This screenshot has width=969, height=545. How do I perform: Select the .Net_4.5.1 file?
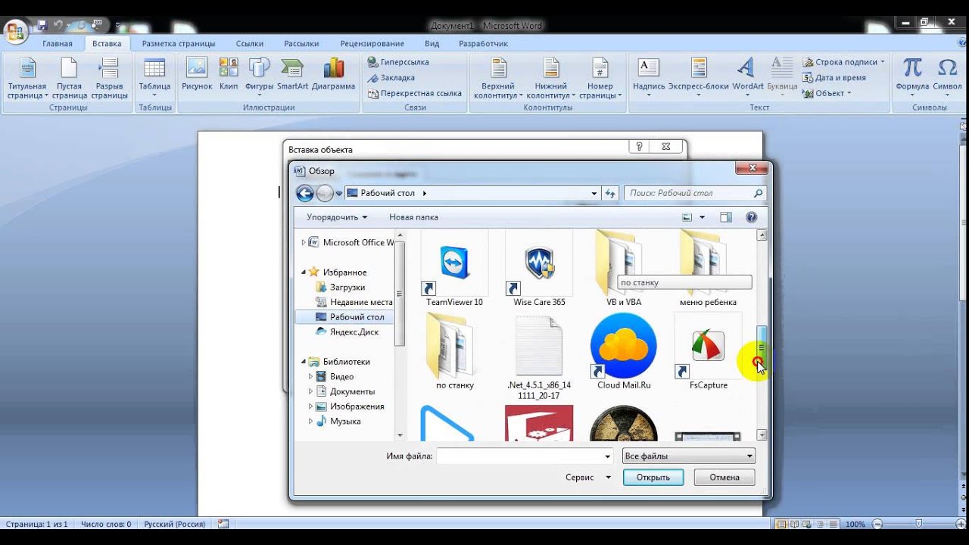coord(539,357)
